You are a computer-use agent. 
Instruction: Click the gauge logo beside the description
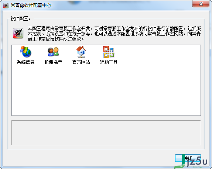click(18, 33)
